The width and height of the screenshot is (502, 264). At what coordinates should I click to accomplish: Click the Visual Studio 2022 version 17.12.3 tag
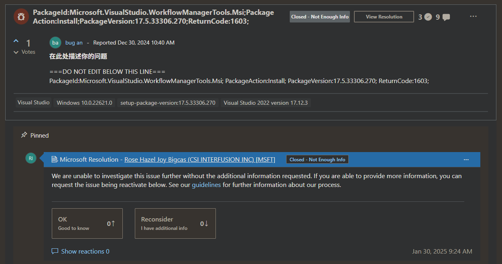pyautogui.click(x=266, y=103)
